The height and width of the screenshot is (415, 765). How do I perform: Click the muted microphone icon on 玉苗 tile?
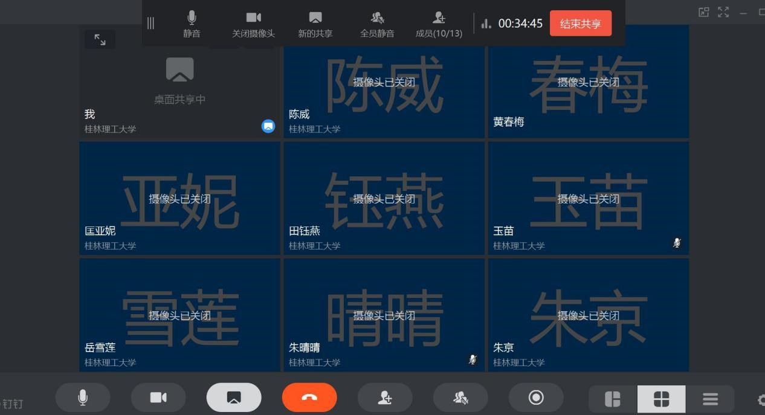coord(677,243)
